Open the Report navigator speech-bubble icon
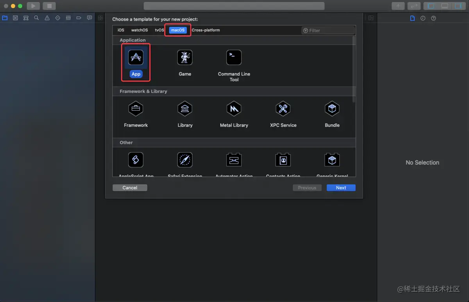469x302 pixels. click(90, 18)
